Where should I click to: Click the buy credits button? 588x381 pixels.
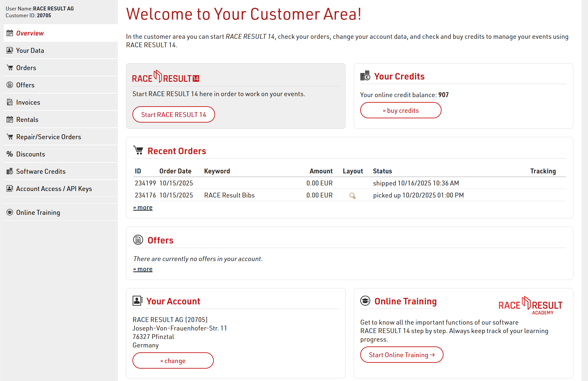pyautogui.click(x=401, y=110)
